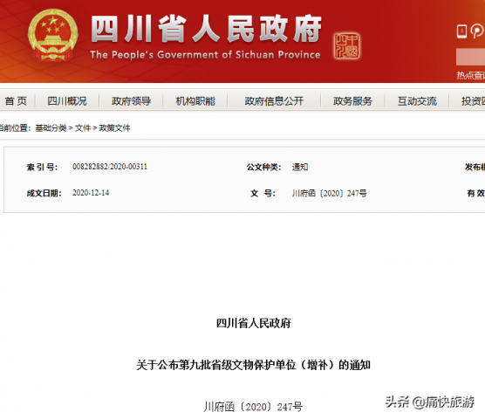Click the 政策文件 breadcrumb link

[114, 127]
